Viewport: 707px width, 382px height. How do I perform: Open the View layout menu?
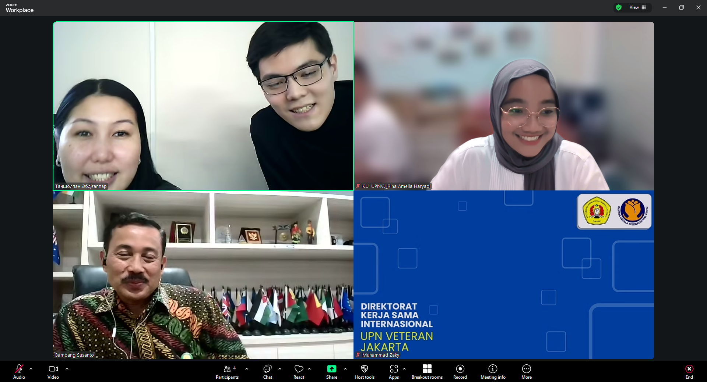637,7
